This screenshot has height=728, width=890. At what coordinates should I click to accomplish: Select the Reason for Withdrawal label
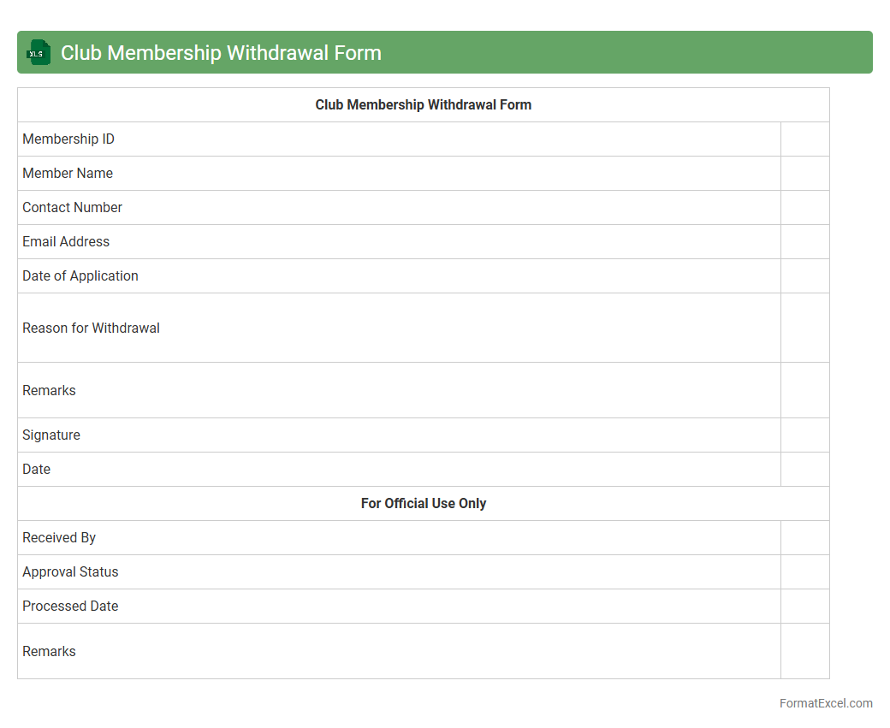coord(92,328)
